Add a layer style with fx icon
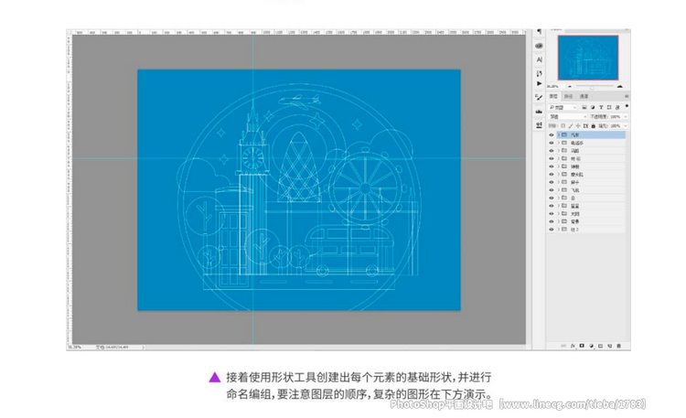 [573, 346]
